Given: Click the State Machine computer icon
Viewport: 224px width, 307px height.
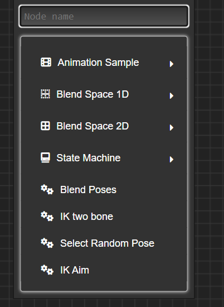Looking at the screenshot, I should click(45, 157).
